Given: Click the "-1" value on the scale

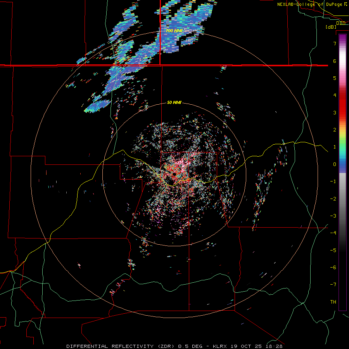Looking at the screenshot, I should click(333, 181).
